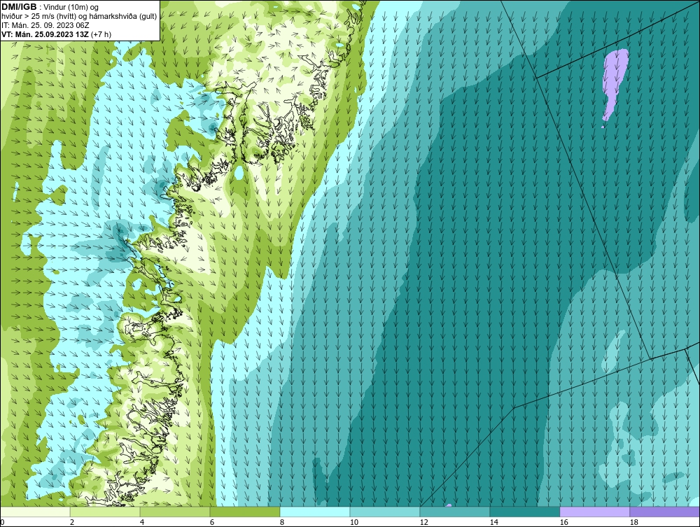Click the DMI/IGB title text

click(x=19, y=7)
